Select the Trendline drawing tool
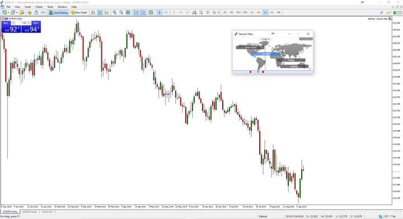This screenshot has height=219, width=403. pos(188,12)
